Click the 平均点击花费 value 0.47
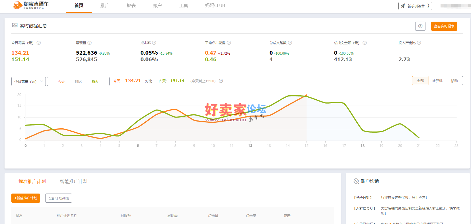Image resolution: width=471 pixels, height=224 pixels. point(211,53)
